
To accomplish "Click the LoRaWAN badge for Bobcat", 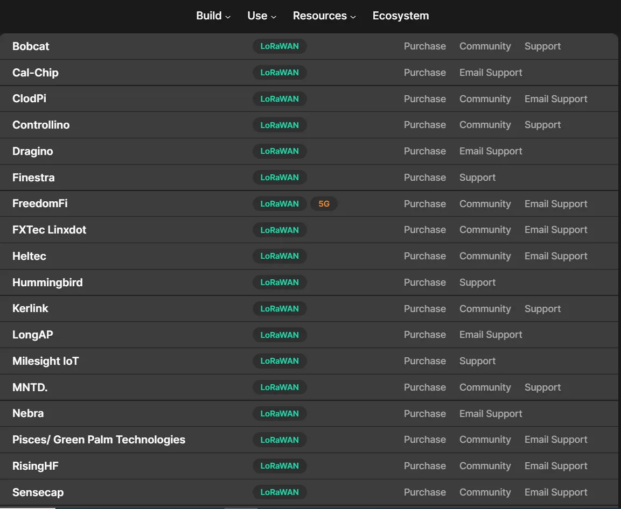I will click(280, 46).
